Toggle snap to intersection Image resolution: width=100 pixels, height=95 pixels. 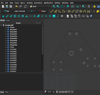23,16
